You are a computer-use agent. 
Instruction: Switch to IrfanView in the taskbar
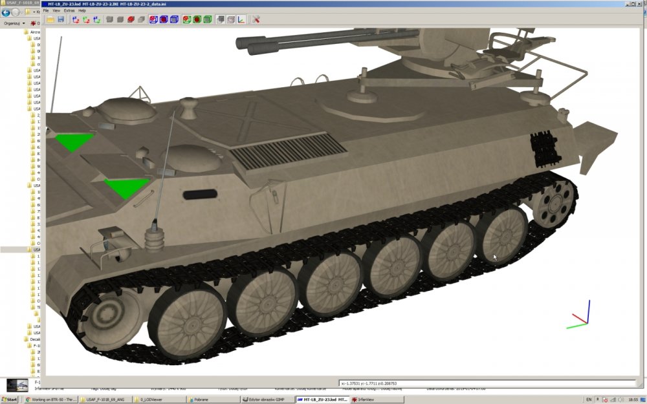coord(363,399)
